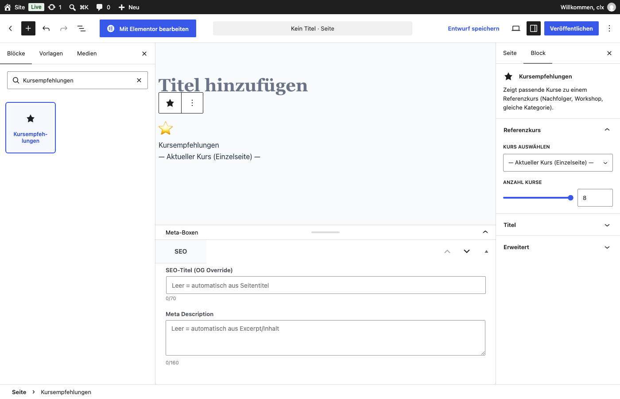Insert the Kursempfehlungen block tile
Viewport: 620px width, 399px height.
tap(31, 128)
